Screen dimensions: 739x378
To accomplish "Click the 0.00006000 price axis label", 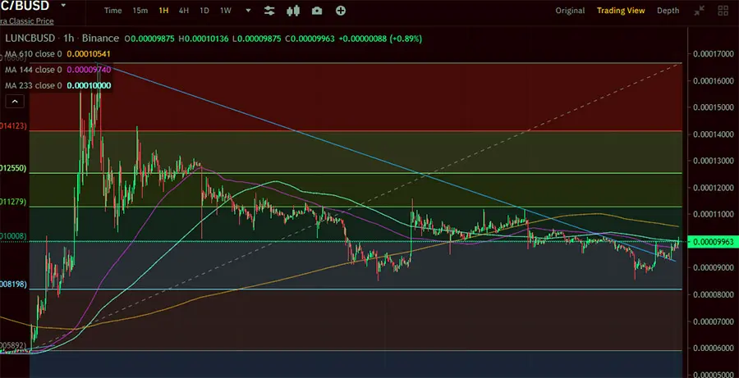I will pyautogui.click(x=713, y=348).
